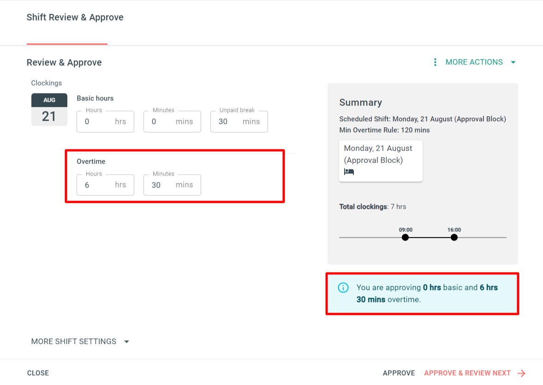Click the 09:00 timeline start marker
543x385 pixels.
click(x=405, y=237)
